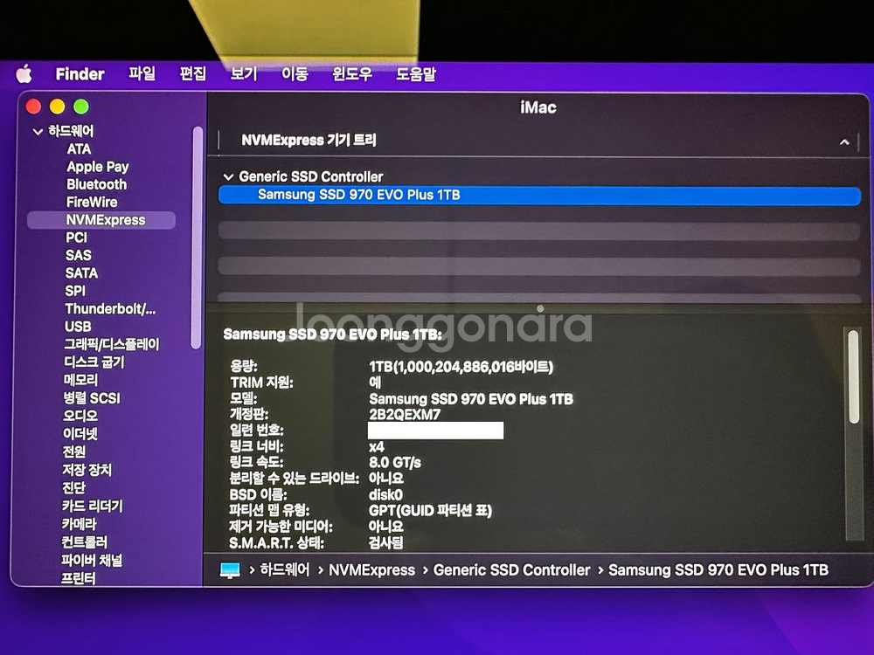Open the Apple menu
This screenshot has height=655, width=874.
click(23, 73)
